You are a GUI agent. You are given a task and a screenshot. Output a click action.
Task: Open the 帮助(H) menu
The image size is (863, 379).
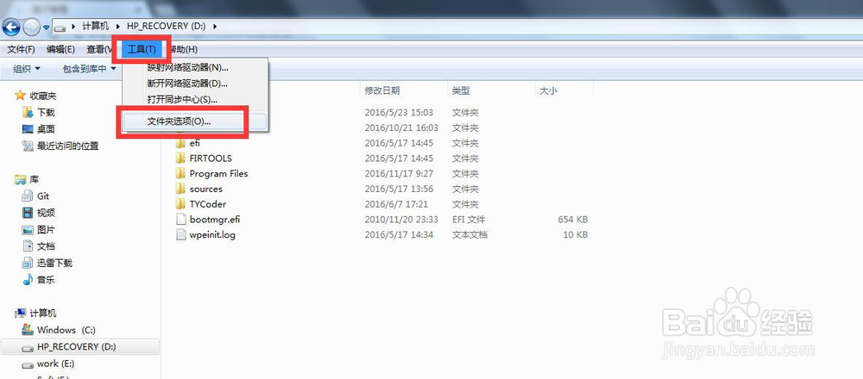(183, 49)
